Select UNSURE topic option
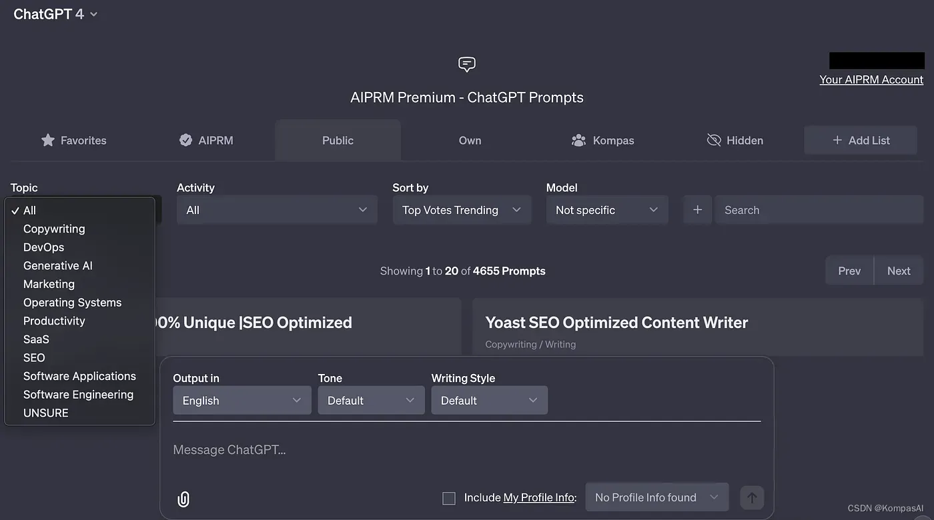The image size is (934, 520). [79, 413]
